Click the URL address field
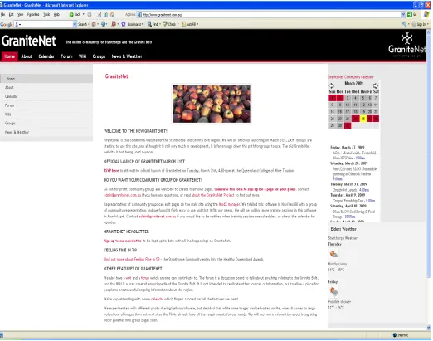433x341 pixels. pyautogui.click(x=271, y=15)
